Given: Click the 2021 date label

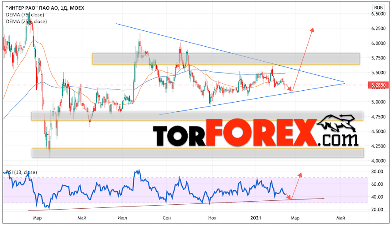Looking at the screenshot, I should click(x=256, y=218).
